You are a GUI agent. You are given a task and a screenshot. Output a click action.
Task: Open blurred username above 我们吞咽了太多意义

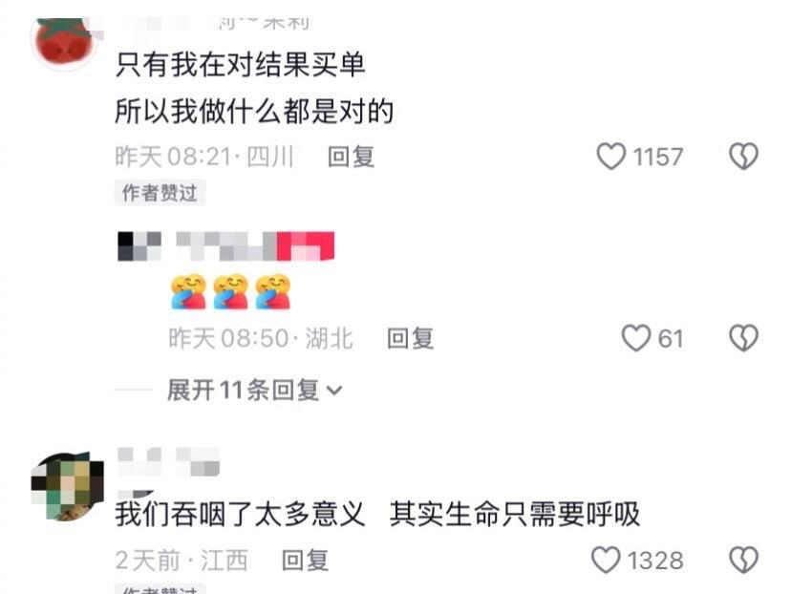coord(168,462)
